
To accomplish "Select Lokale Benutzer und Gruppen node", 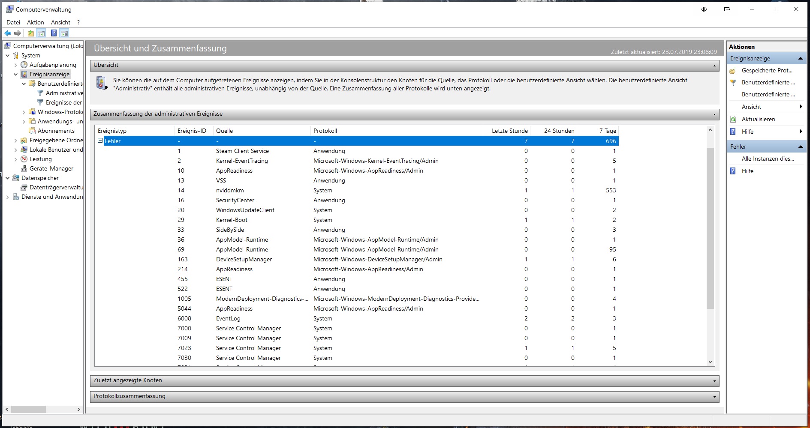I will [52, 150].
